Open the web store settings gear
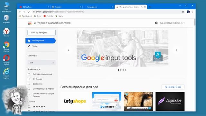The image size is (206, 116). [x=156, y=23]
